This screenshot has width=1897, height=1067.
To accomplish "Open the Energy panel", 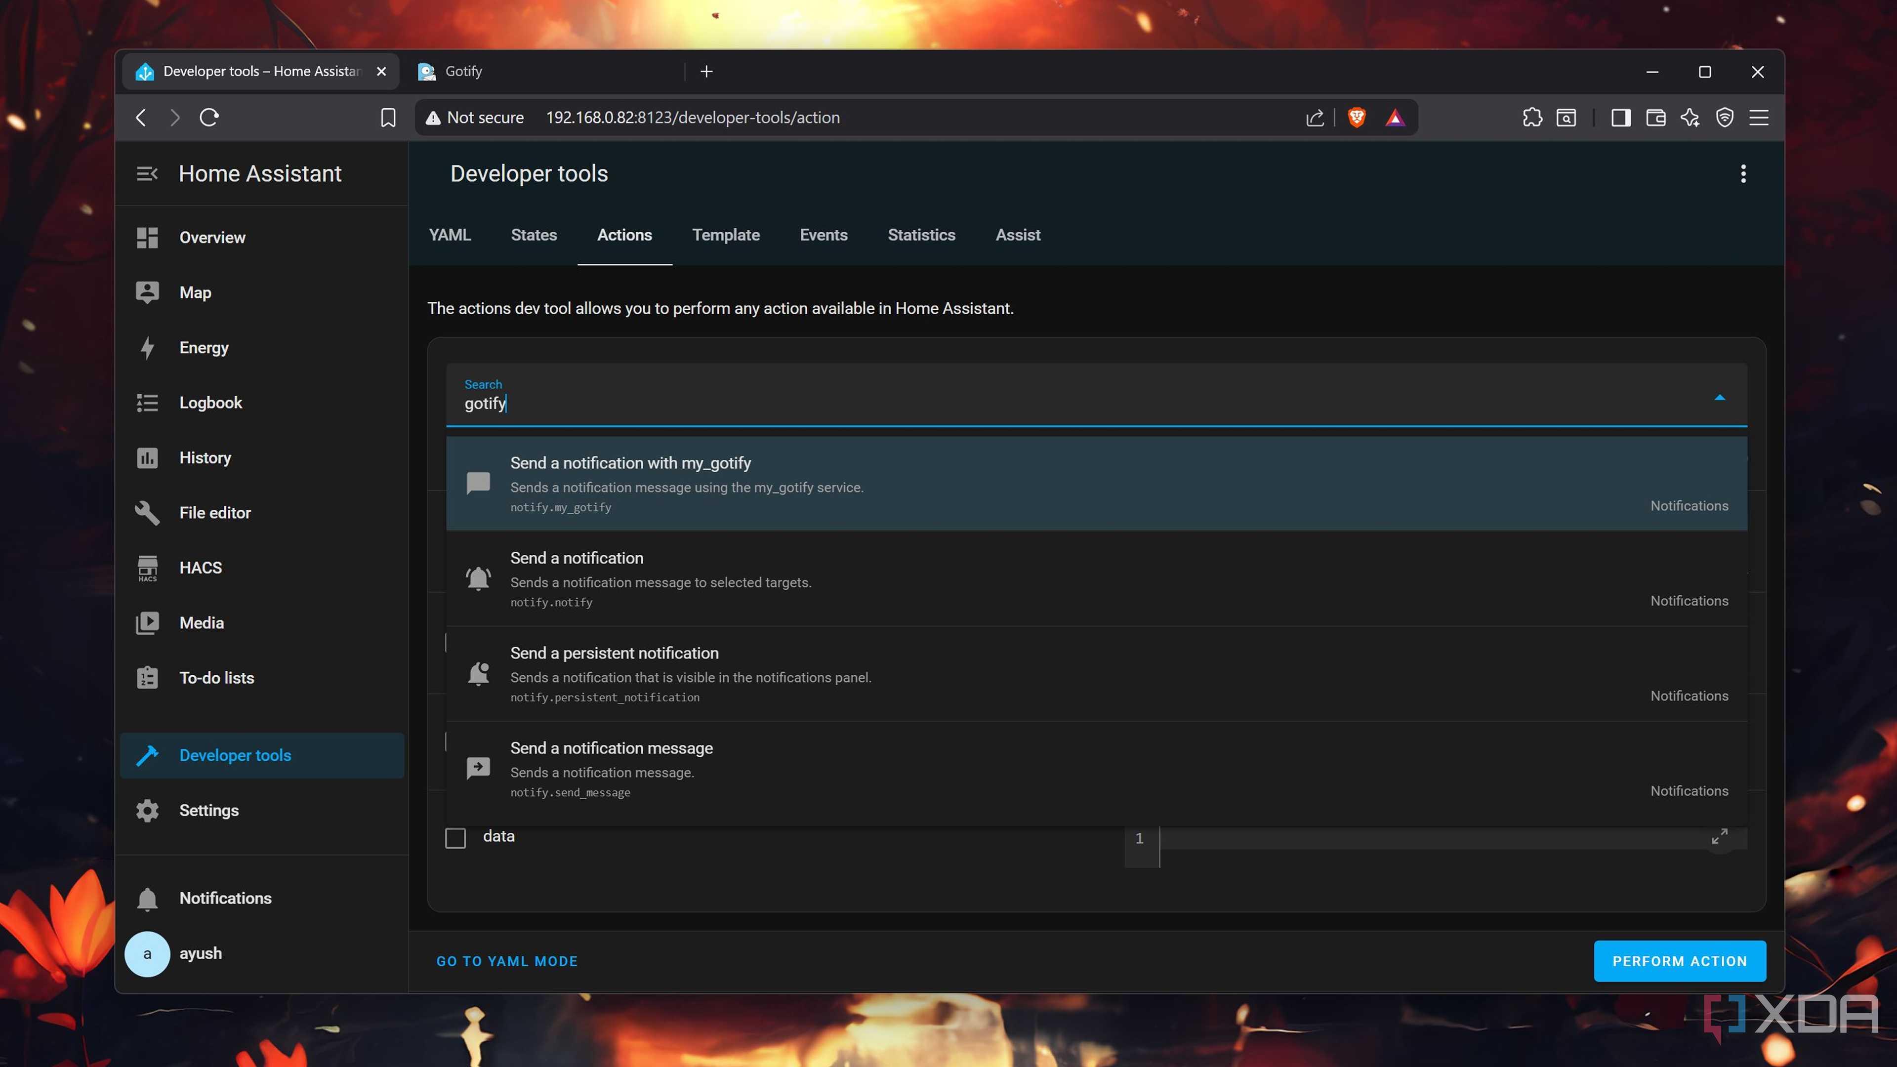I will (262, 348).
